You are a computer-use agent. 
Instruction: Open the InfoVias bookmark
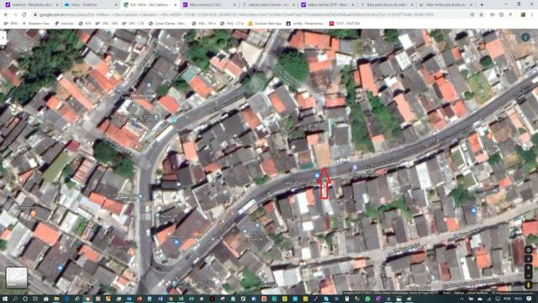click(x=64, y=24)
